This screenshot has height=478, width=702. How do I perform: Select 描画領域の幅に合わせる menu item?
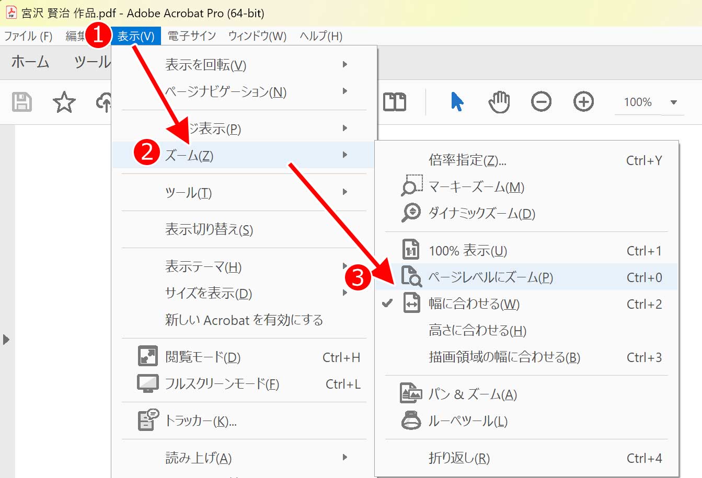(x=526, y=357)
